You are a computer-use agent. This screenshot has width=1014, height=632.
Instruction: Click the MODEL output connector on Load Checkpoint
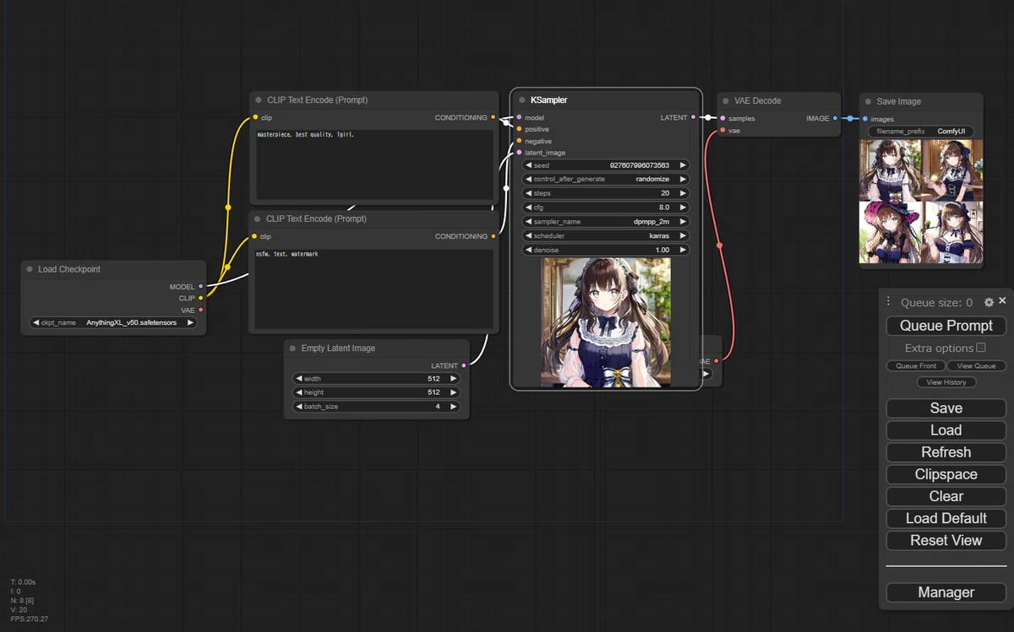click(x=200, y=287)
